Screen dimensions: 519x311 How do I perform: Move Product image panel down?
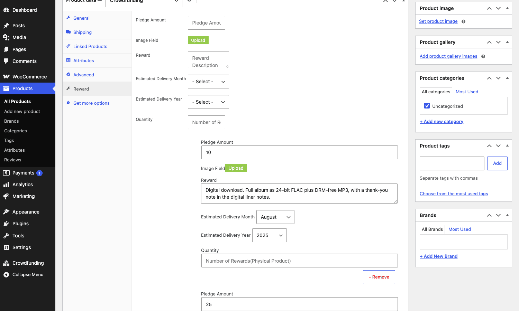pos(498,8)
